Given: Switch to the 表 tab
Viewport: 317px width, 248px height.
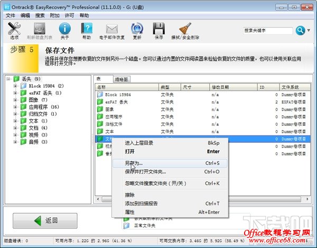Looking at the screenshot, I should tap(104, 79).
